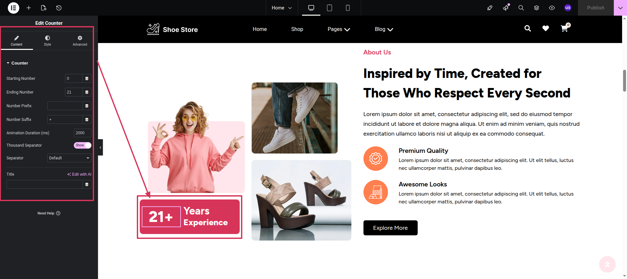Expand the Publish options arrow
This screenshot has height=279, width=627.
coord(620,8)
